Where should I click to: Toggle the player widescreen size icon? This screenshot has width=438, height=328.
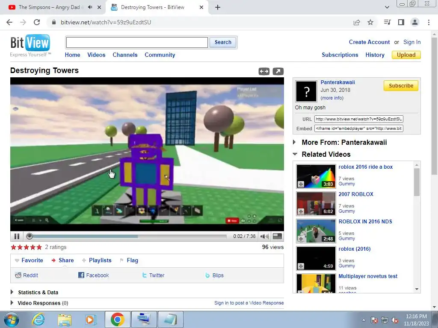[277, 236]
